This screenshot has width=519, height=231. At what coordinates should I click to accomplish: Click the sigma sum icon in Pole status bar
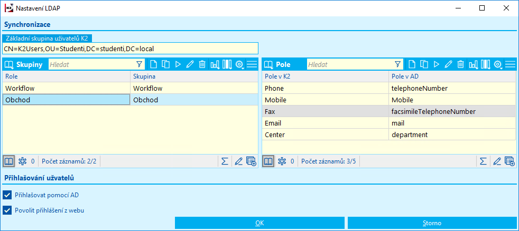[483, 161]
